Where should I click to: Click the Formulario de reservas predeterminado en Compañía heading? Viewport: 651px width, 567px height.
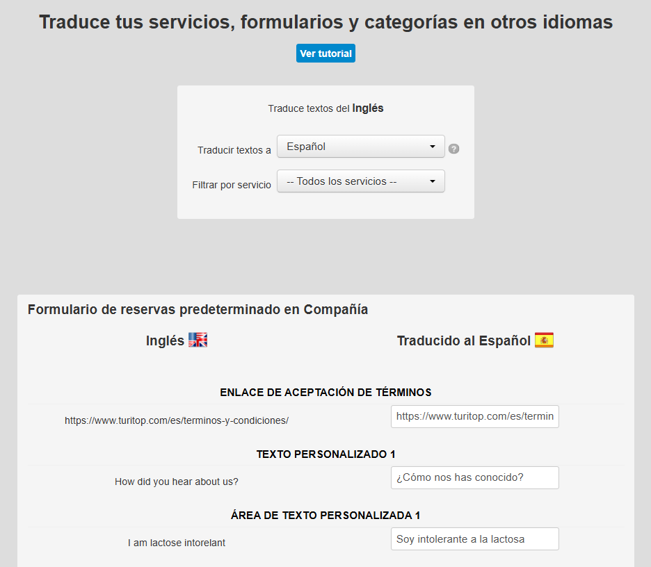point(198,309)
